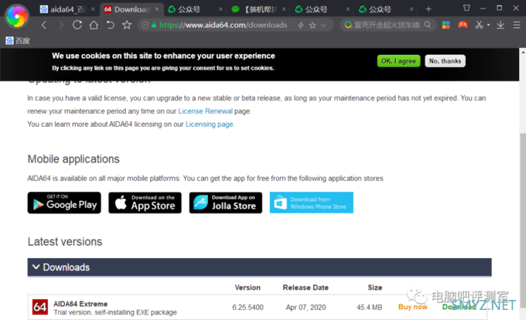Click the page vertical scrollbar thumb
The width and height of the screenshot is (526, 320).
tap(523, 220)
